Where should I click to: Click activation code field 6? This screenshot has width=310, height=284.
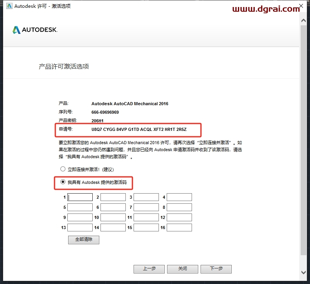(x=113, y=207)
